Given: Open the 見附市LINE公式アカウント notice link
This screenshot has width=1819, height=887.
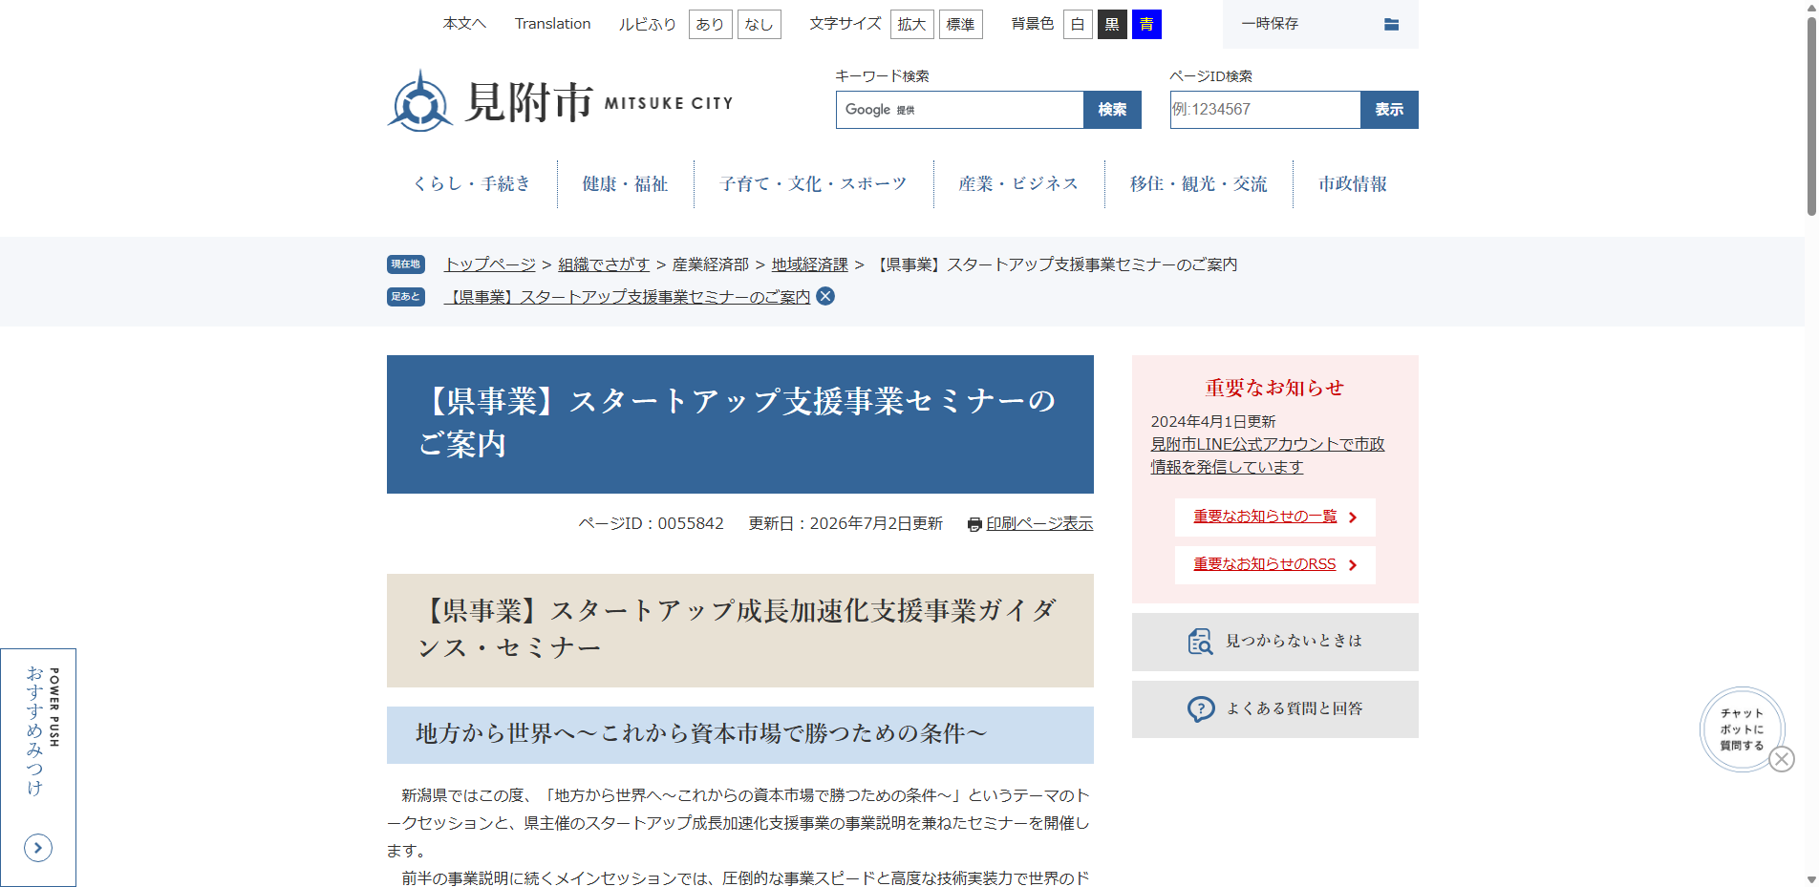Looking at the screenshot, I should [x=1267, y=455].
